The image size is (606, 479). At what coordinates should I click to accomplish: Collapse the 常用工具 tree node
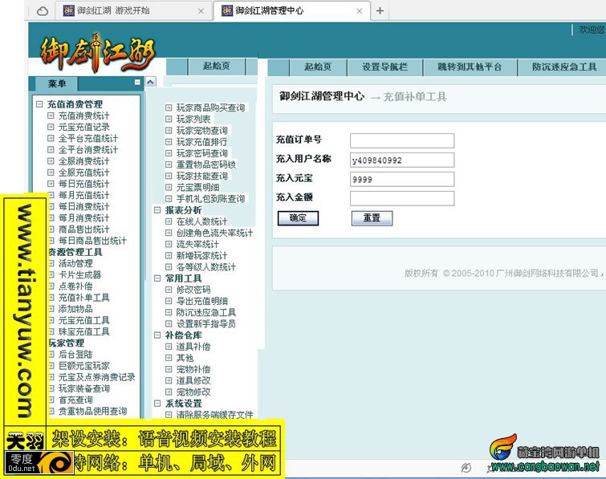coord(157,278)
